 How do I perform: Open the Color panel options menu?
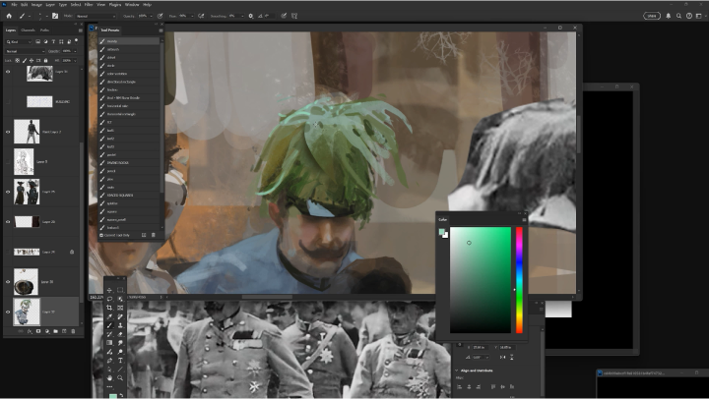point(524,220)
